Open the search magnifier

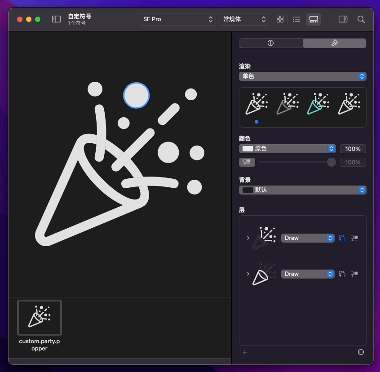361,19
